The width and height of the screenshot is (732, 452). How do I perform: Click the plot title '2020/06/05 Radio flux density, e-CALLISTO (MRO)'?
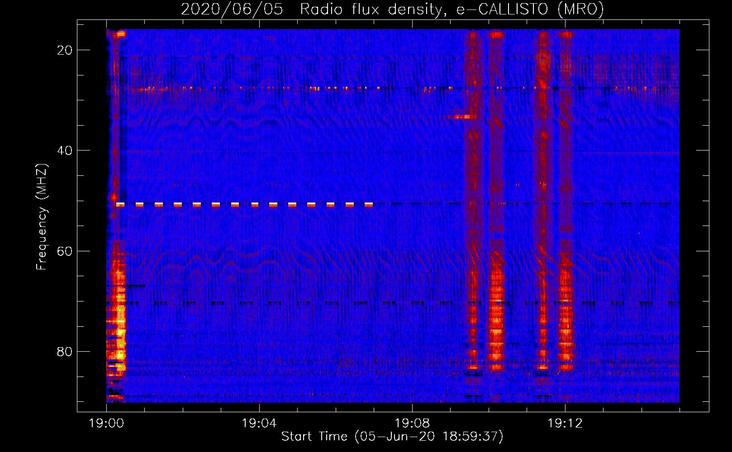tap(392, 9)
